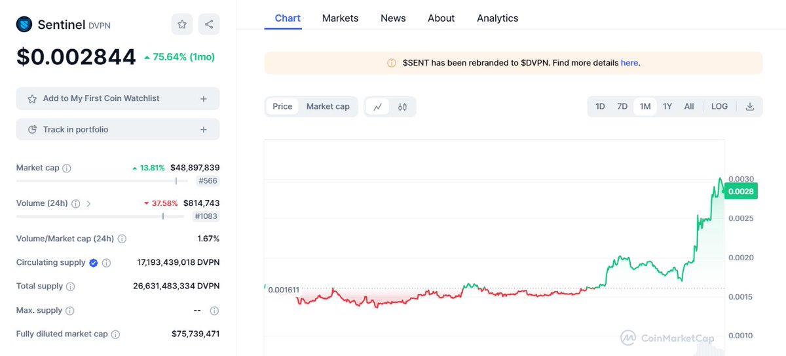Image resolution: width=786 pixels, height=356 pixels.
Task: Open the share icon button
Action: 209,24
